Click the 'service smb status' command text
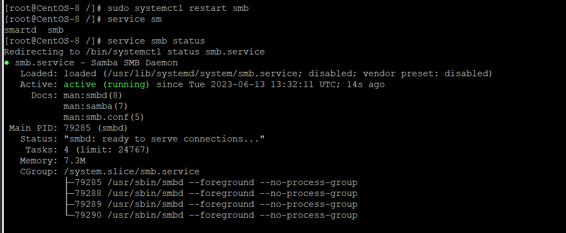566x233 pixels. pos(156,41)
